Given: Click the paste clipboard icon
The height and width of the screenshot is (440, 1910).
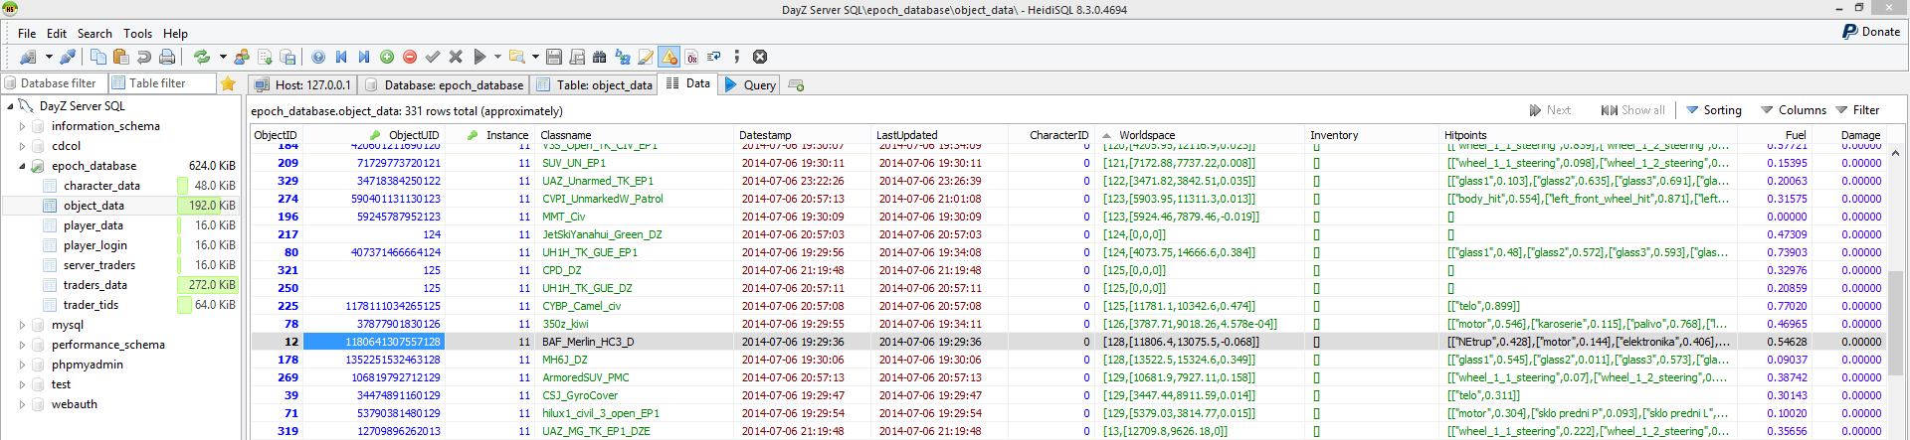Looking at the screenshot, I should pos(121,57).
